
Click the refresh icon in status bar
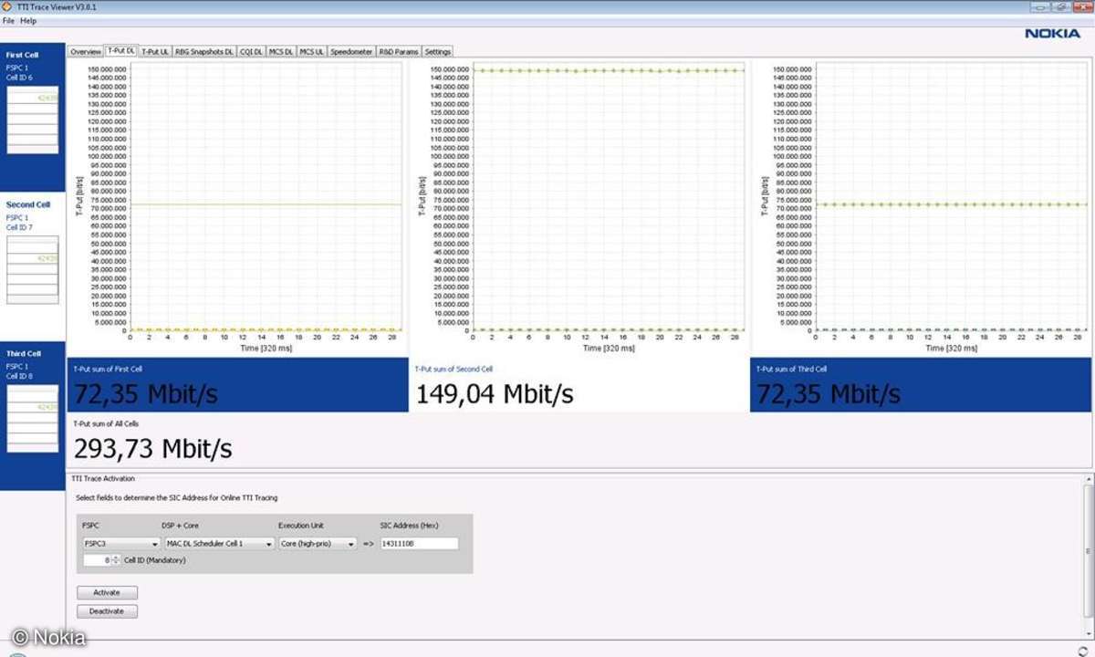1082,650
